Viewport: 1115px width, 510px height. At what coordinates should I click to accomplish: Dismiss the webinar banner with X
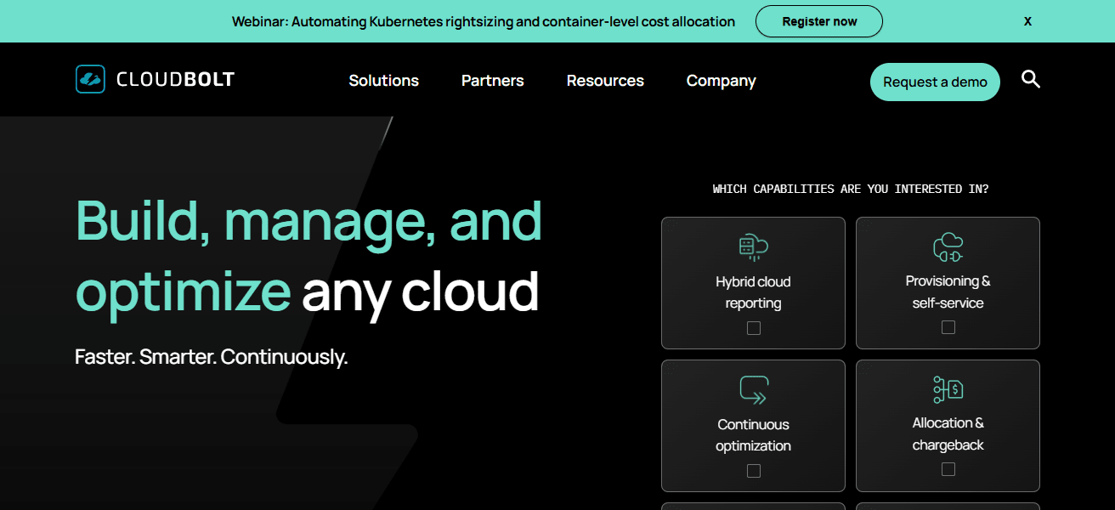click(x=1027, y=21)
